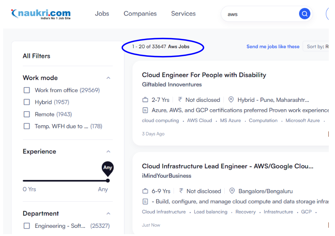The height and width of the screenshot is (236, 335).
Task: Click the 0 Yrs slider label
Action: pos(29,189)
